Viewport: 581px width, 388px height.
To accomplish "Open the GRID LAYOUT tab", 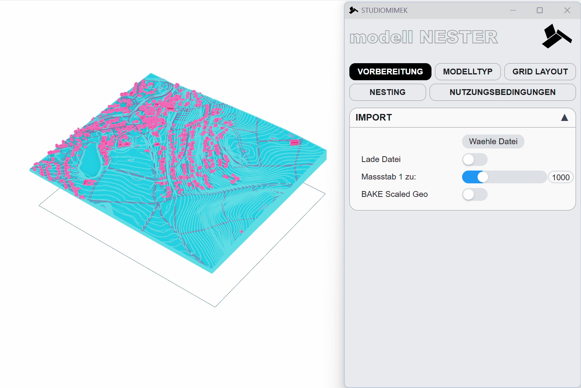I will [x=540, y=72].
